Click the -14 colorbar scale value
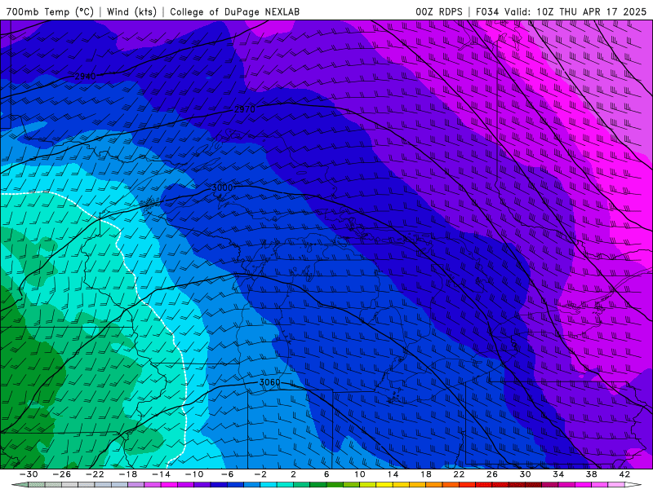The width and height of the screenshot is (653, 489). pos(161,474)
